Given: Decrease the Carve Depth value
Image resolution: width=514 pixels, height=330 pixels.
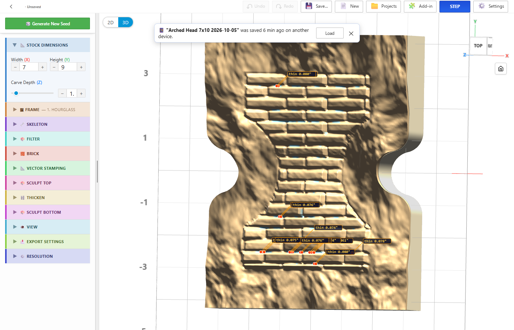Looking at the screenshot, I should point(62,93).
